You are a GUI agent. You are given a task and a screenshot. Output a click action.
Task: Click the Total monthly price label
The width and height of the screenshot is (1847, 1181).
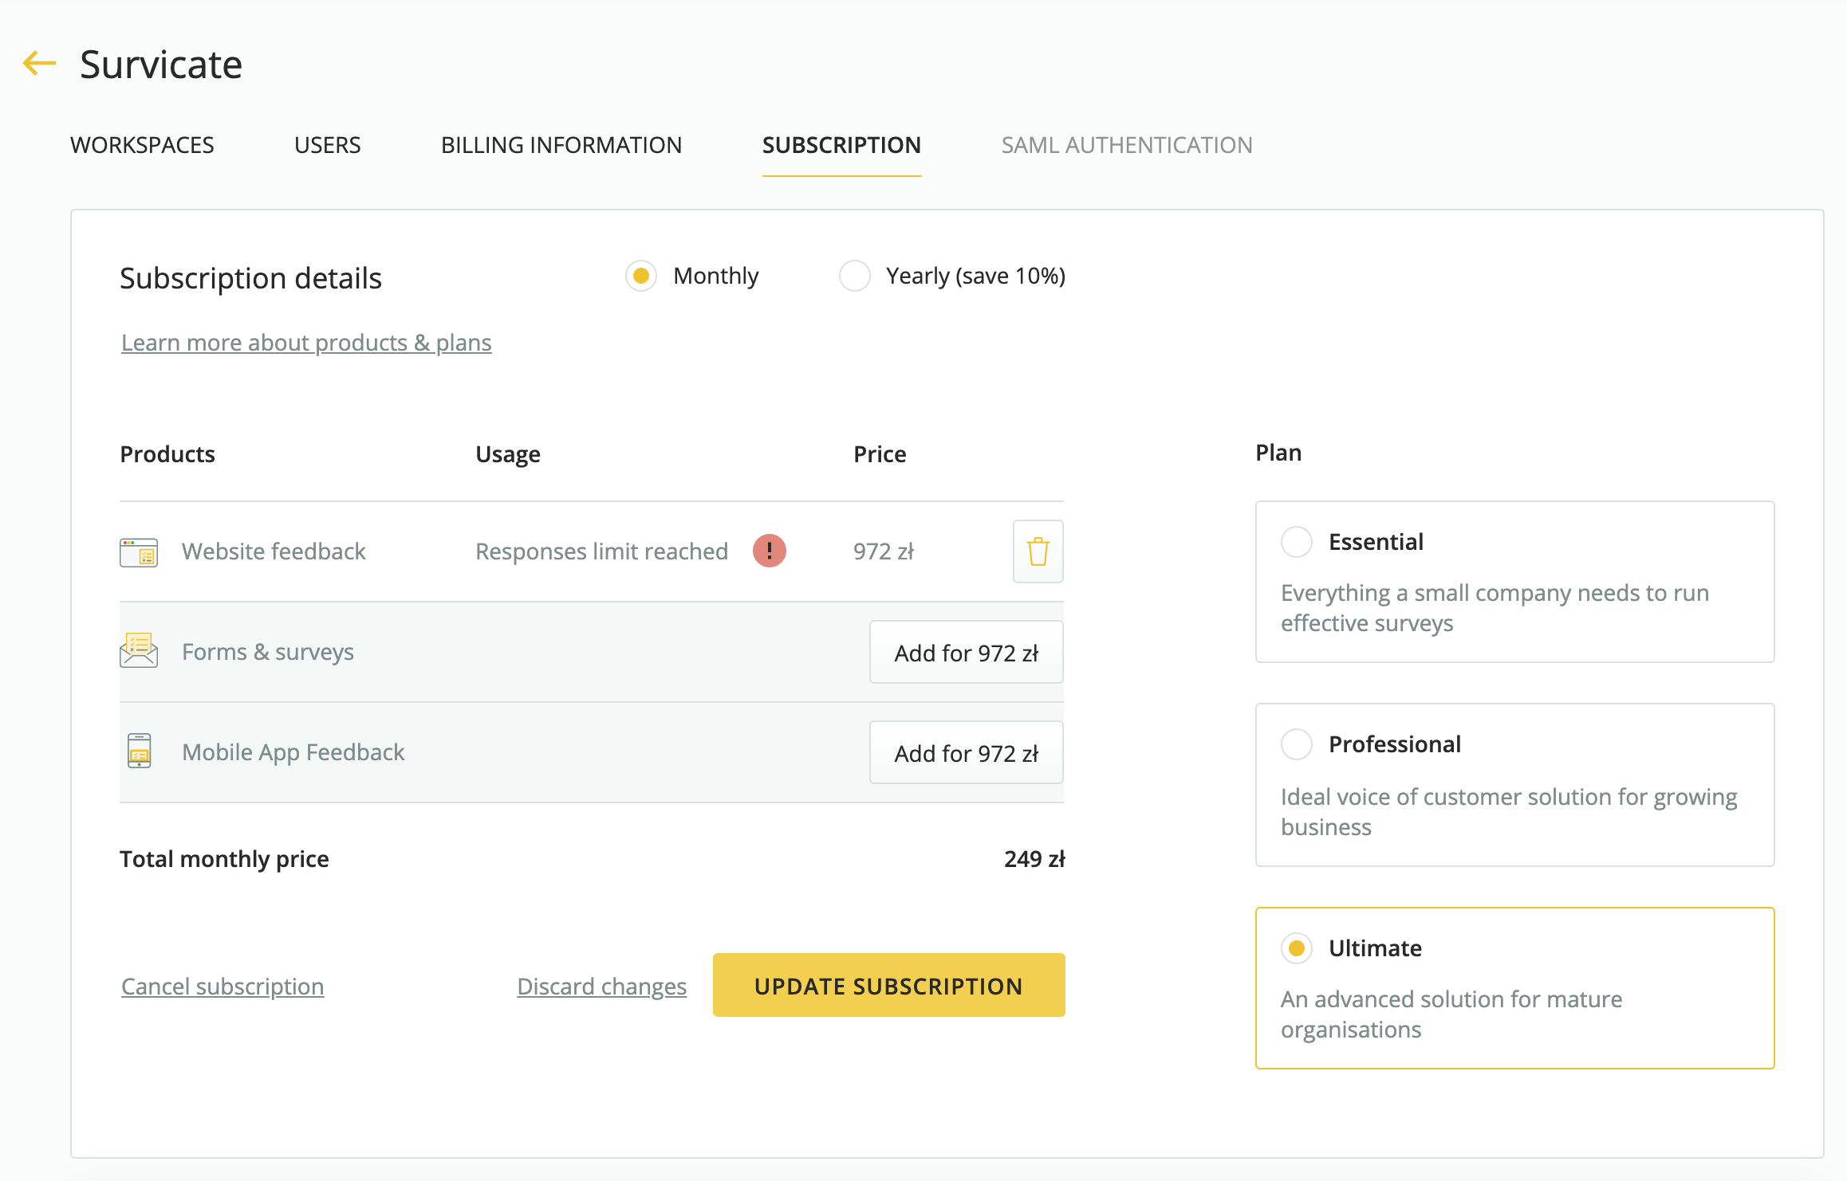(224, 859)
